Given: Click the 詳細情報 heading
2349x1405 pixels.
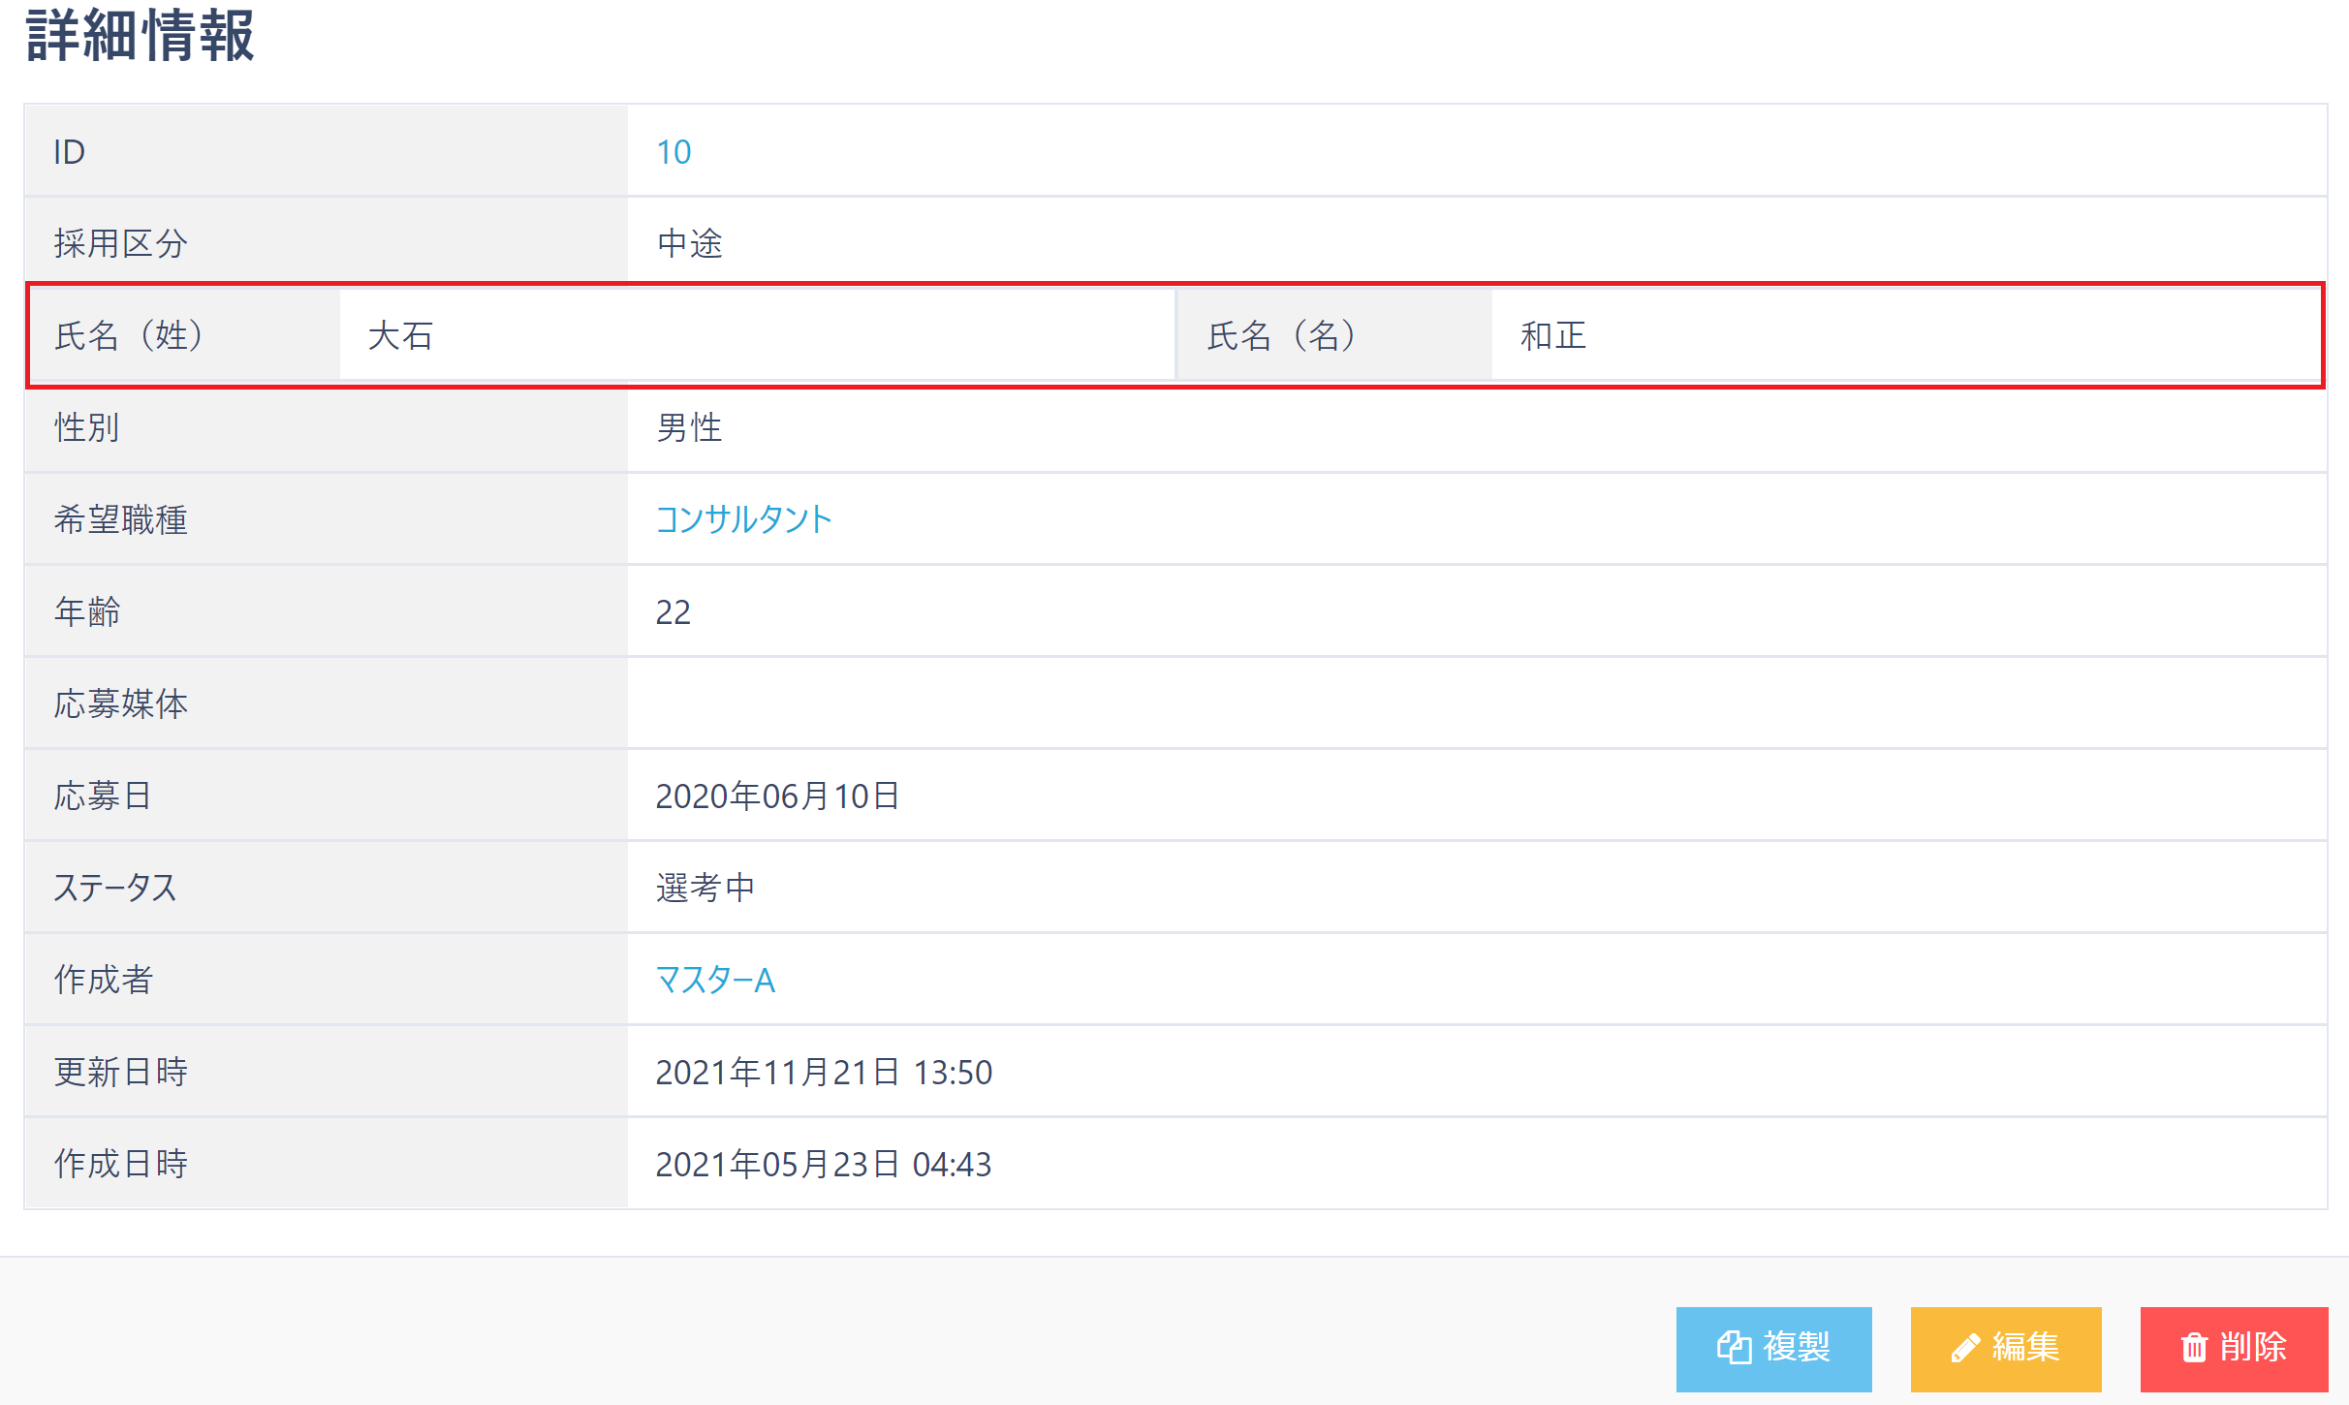Looking at the screenshot, I should [x=141, y=37].
